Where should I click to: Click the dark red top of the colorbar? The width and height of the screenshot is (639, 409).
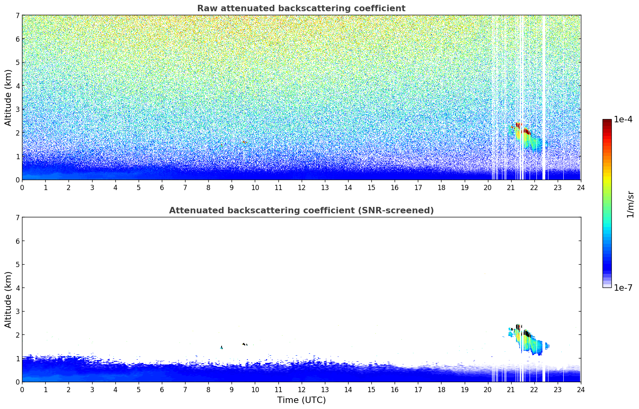(x=607, y=122)
